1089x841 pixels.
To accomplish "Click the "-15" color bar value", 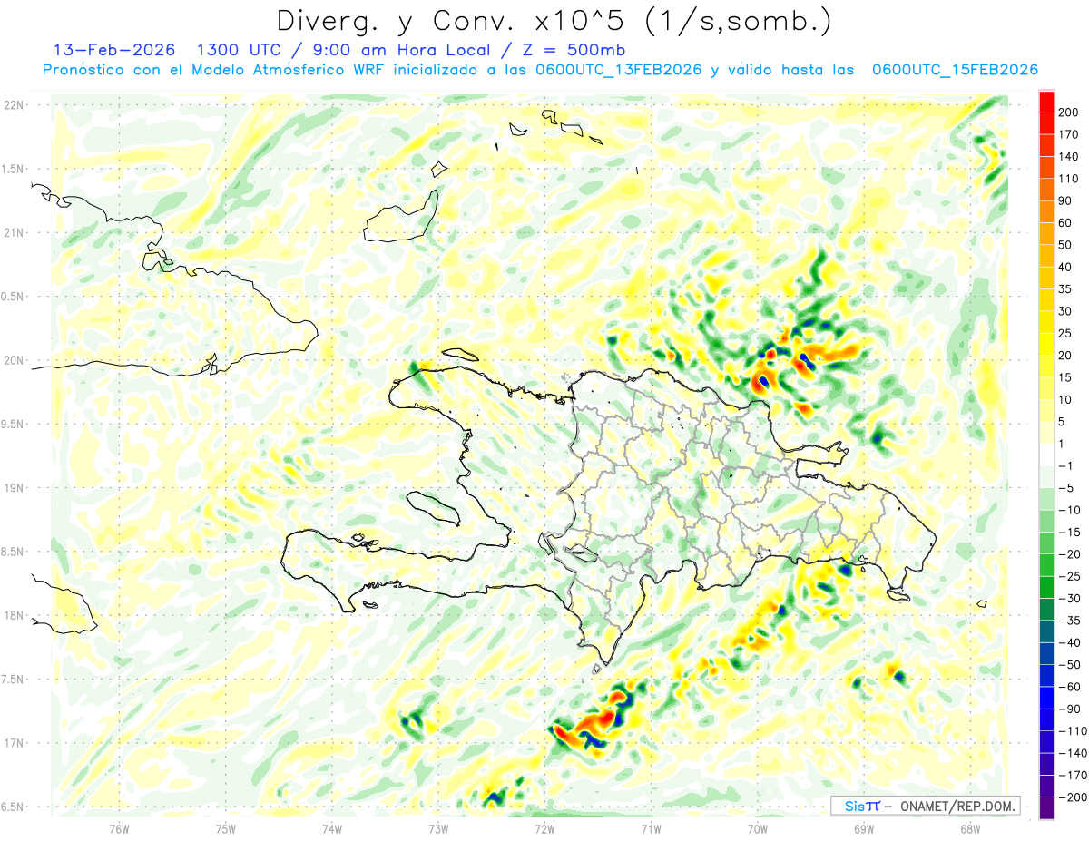I will [1070, 533].
